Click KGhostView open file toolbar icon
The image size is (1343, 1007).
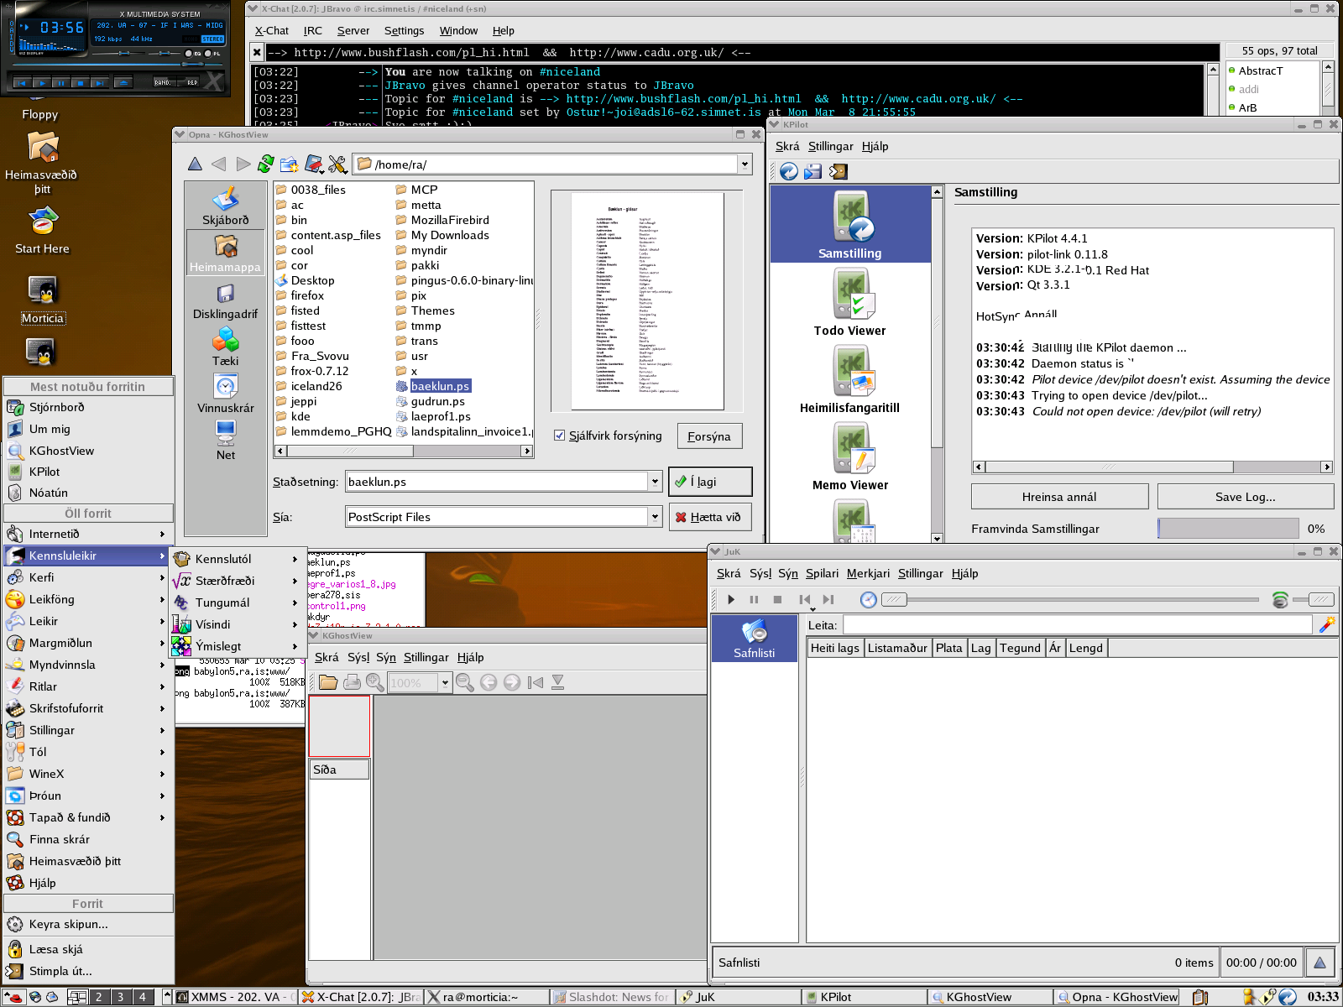(328, 682)
